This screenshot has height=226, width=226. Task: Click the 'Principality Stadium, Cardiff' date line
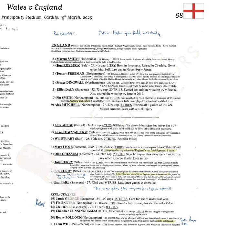pos(46,17)
